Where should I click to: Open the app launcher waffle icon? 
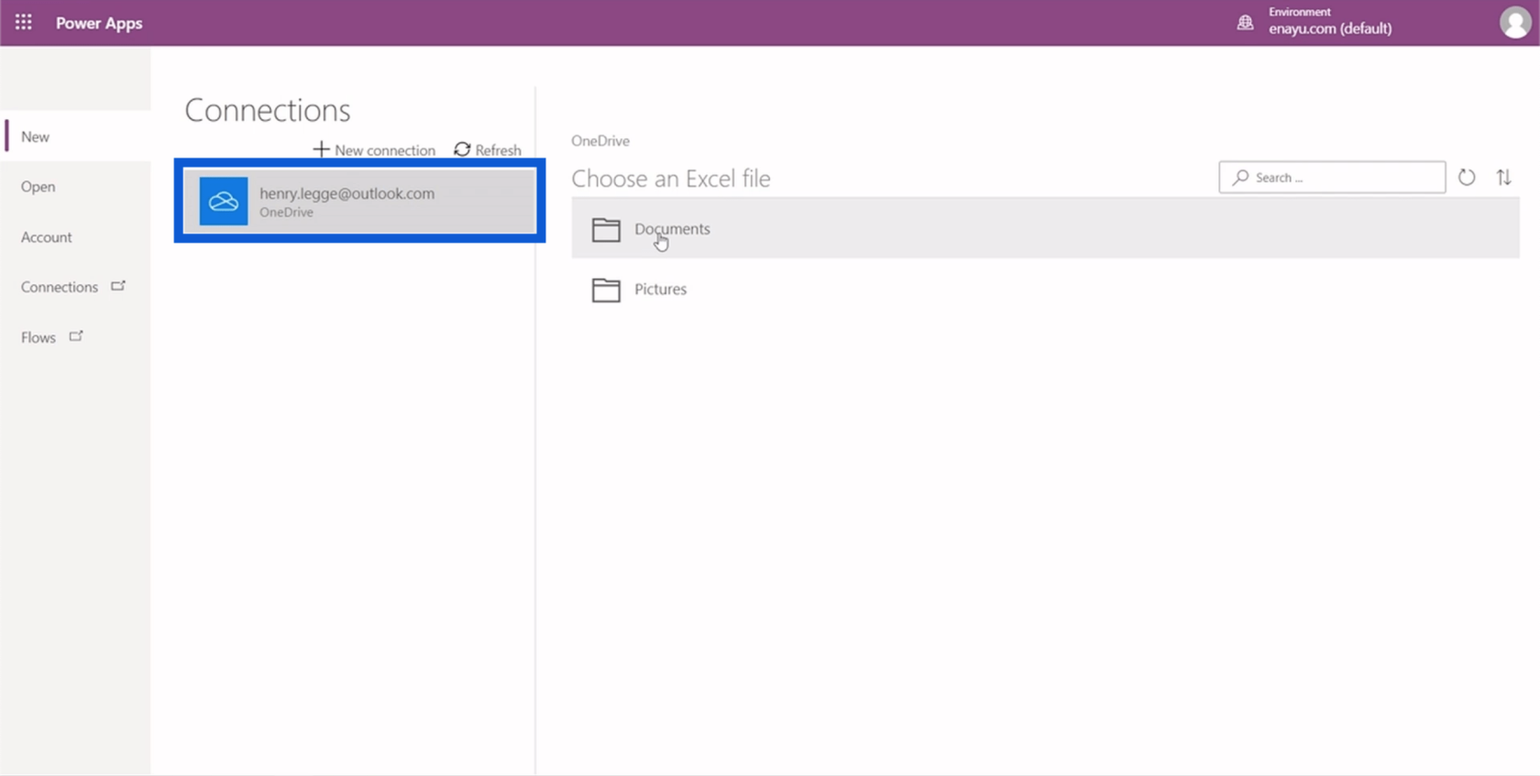click(x=24, y=22)
